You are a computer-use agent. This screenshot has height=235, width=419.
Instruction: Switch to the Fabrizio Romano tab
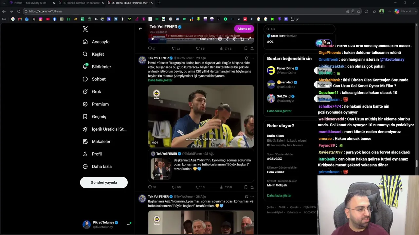[81, 3]
